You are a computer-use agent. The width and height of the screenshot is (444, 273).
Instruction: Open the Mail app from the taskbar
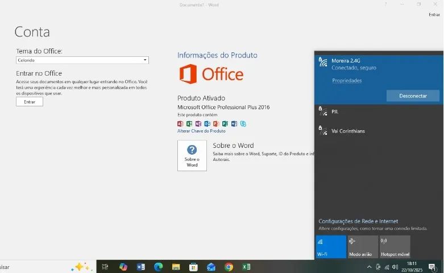pos(211,267)
